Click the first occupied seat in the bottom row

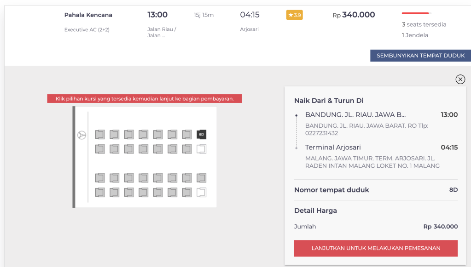pos(100,193)
